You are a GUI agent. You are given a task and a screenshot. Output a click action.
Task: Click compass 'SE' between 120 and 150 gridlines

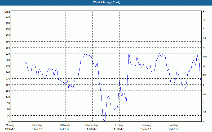[x=204, y=94]
